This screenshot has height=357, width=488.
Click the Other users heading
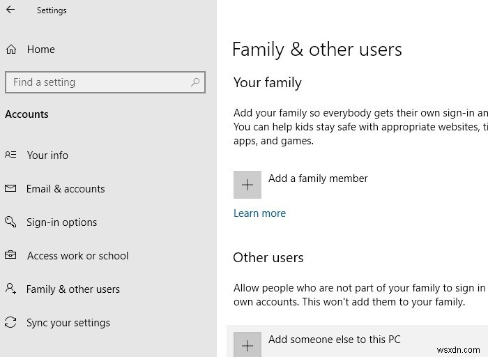268,258
